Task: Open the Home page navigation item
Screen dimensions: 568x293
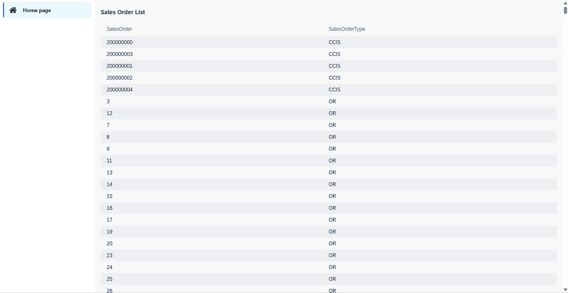Action: click(37, 10)
